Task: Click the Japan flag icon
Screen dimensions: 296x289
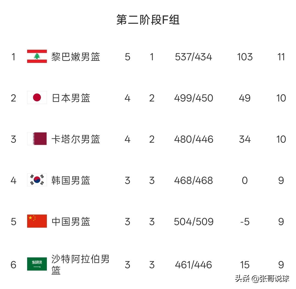Action: coord(37,98)
